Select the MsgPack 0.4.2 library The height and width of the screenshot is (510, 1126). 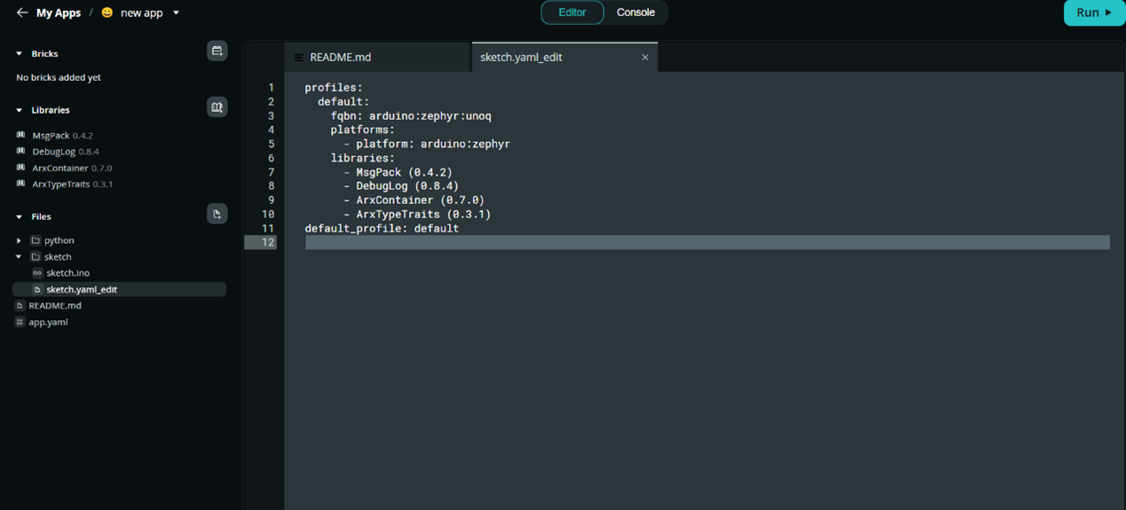pos(62,136)
